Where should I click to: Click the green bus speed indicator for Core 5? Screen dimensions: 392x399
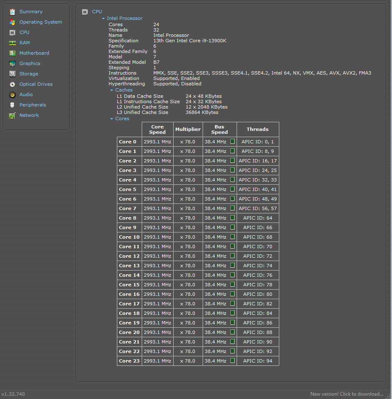232,189
